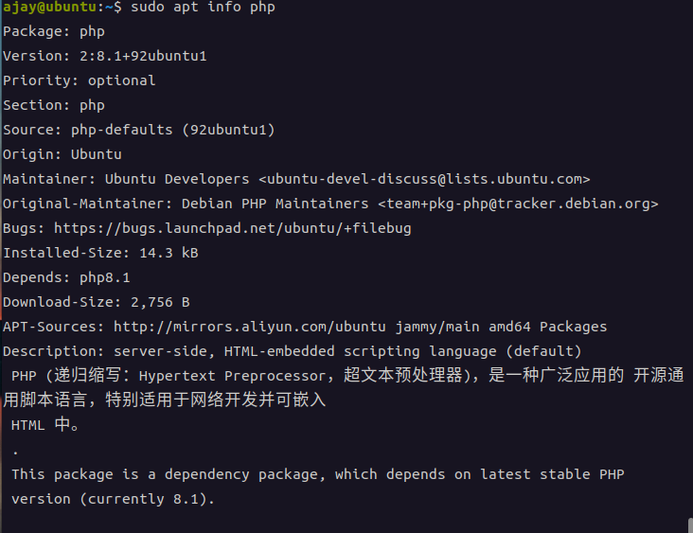
Task: Open the mirrors.aliyun.com APT source URL
Action: (250, 327)
